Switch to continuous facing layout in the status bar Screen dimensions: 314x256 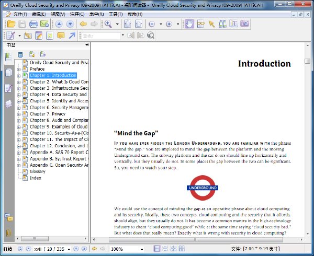point(173,249)
